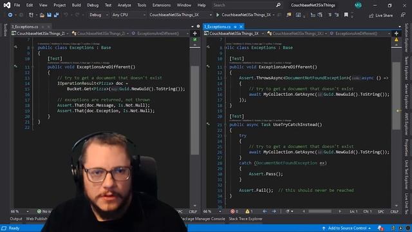The height and width of the screenshot is (232, 412).
Task: Collapse the ExceptionsAreDifferent method in the right pane
Action: [225, 67]
